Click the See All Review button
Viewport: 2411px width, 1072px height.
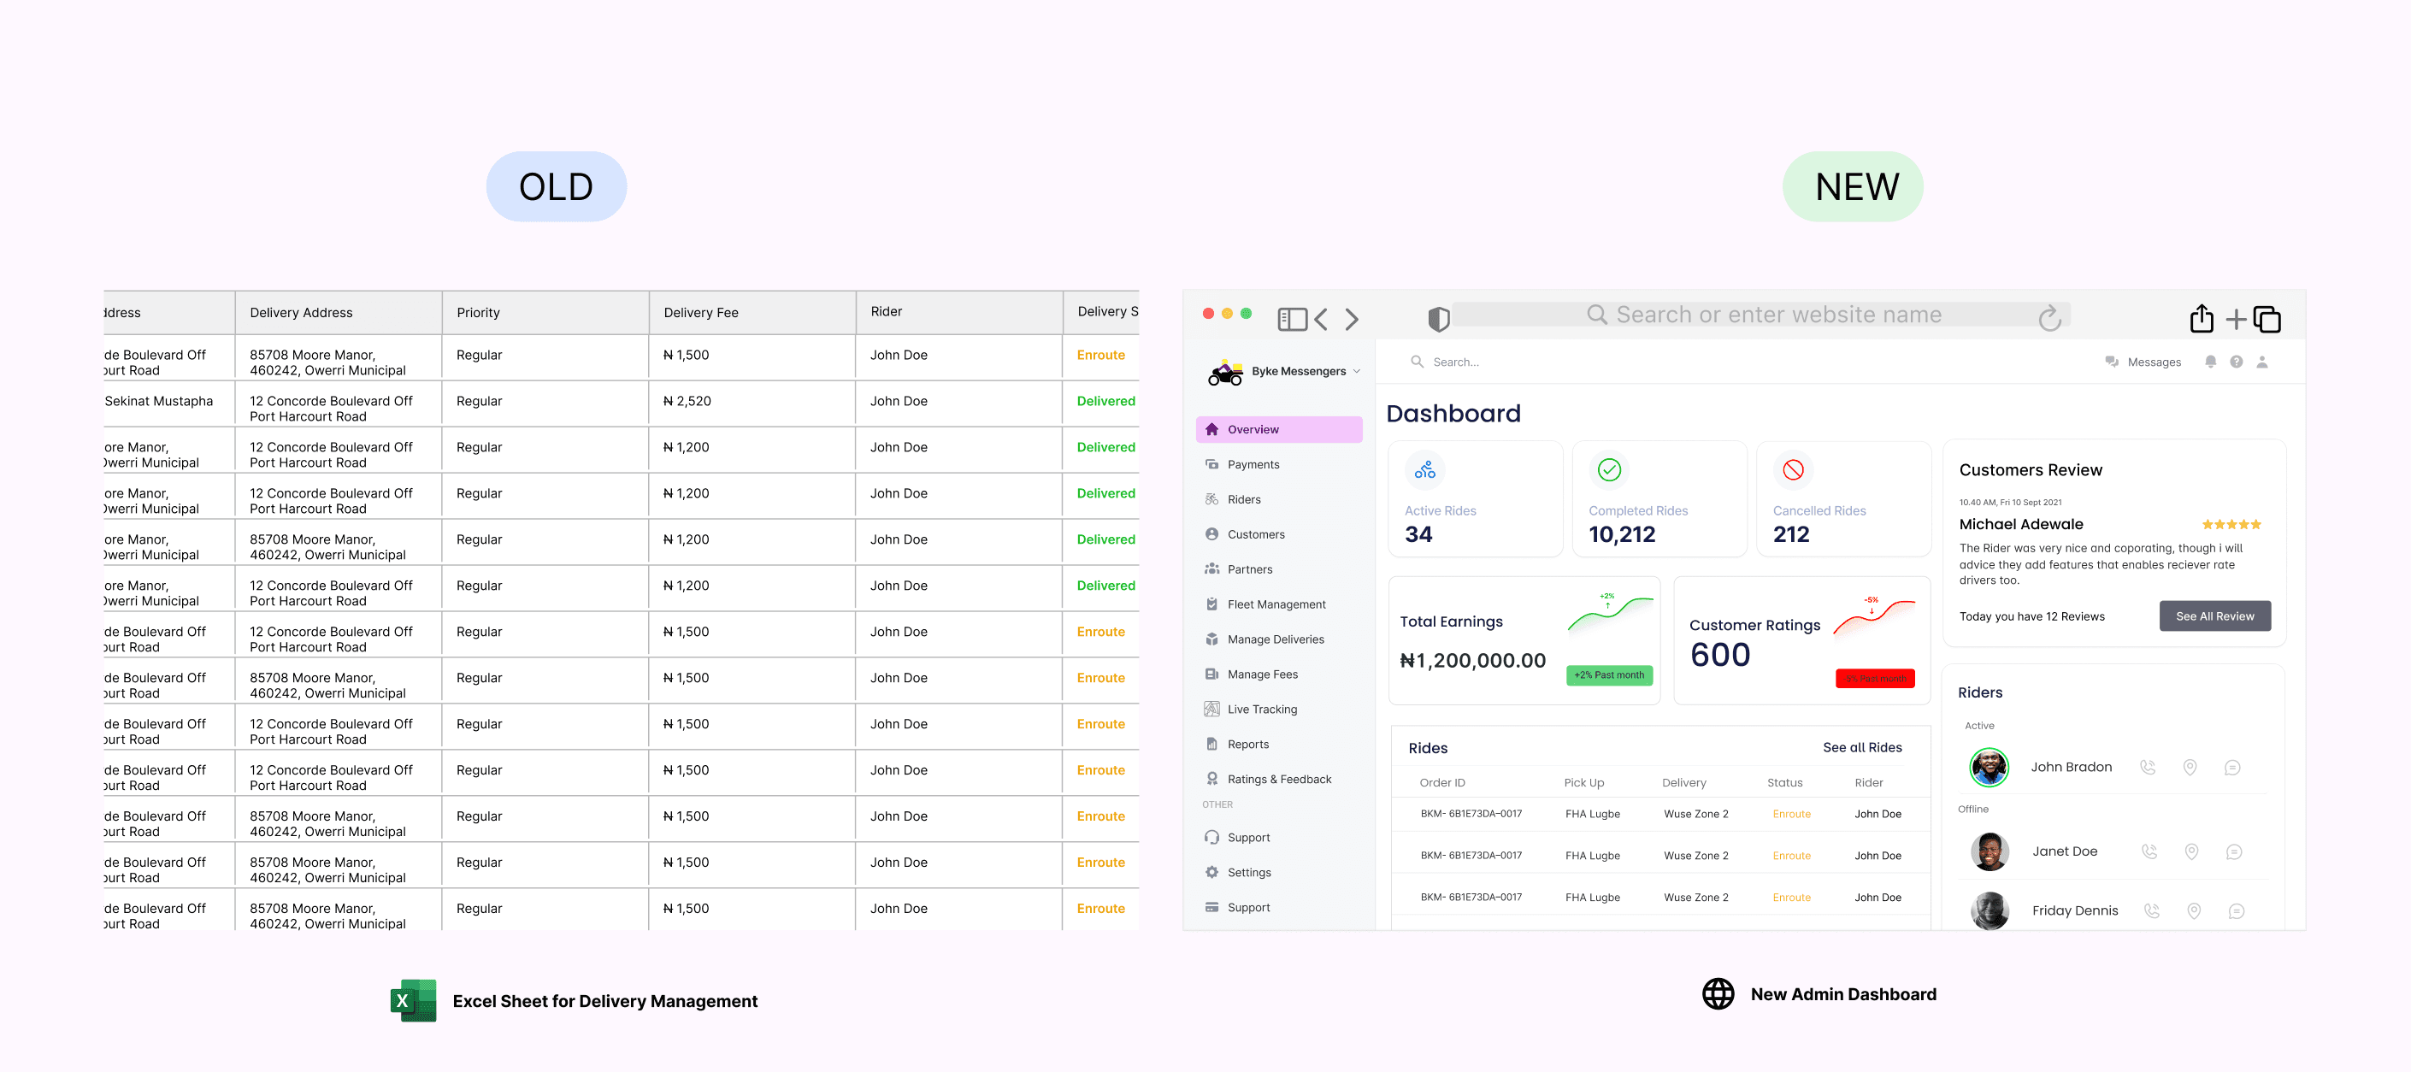point(2214,616)
